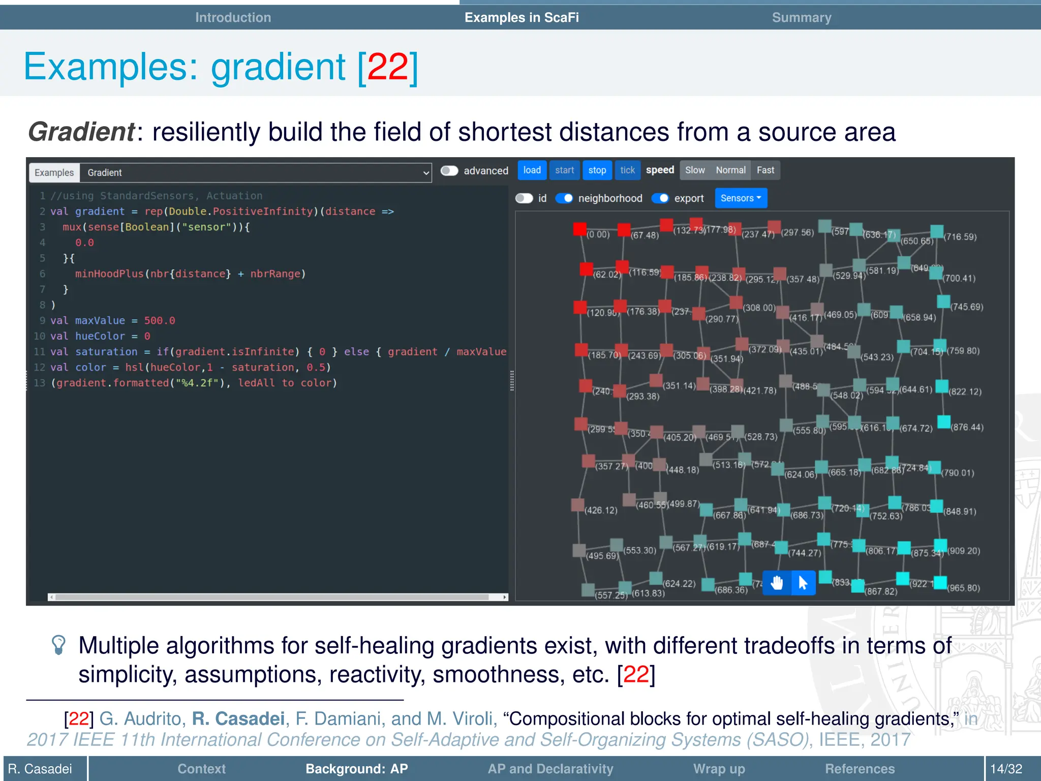The width and height of the screenshot is (1041, 781).
Task: Click the node labeled (624.22)
Action: (x=656, y=578)
